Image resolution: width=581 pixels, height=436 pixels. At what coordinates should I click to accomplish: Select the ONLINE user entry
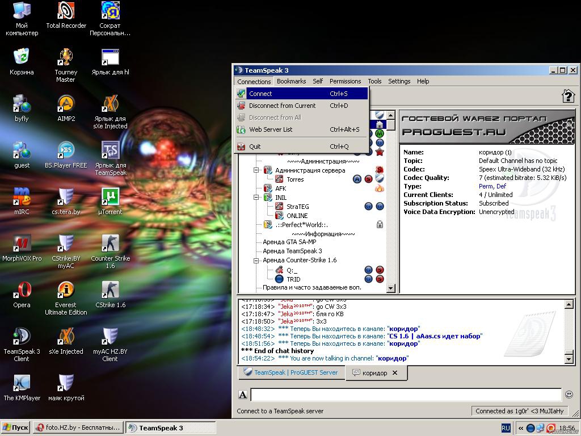coord(297,216)
